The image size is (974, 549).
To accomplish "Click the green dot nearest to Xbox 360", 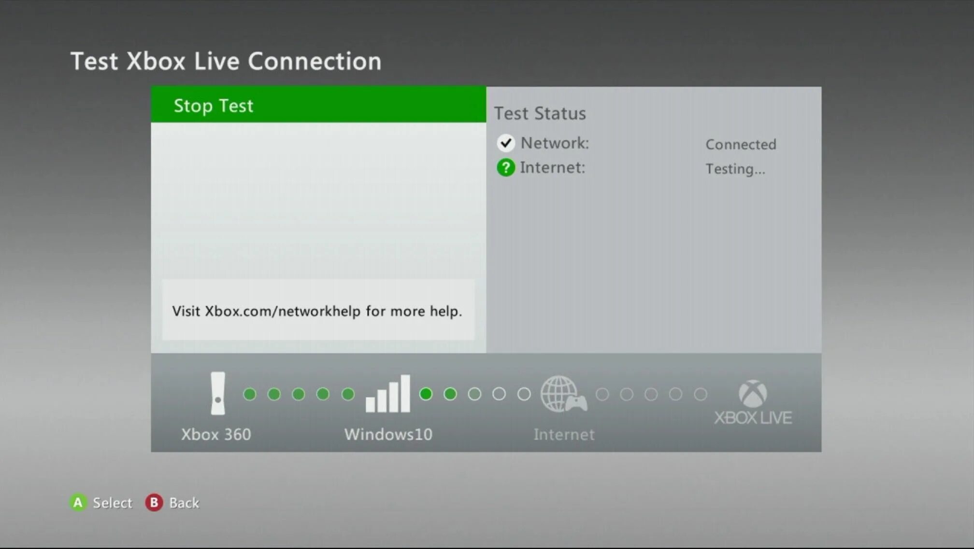I will [x=249, y=394].
